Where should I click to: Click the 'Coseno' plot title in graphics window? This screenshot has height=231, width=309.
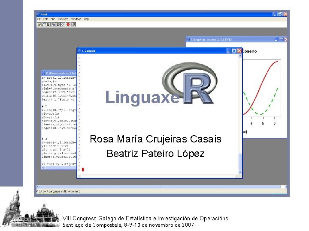[249, 51]
